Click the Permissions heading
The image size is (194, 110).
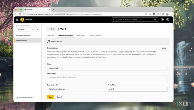click(x=52, y=48)
